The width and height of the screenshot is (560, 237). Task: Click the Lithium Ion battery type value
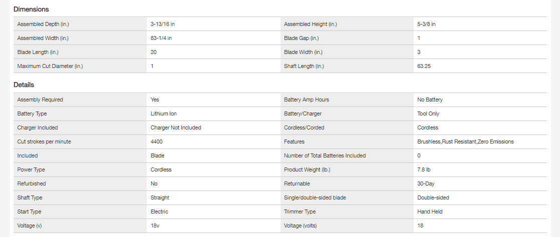coord(164,113)
